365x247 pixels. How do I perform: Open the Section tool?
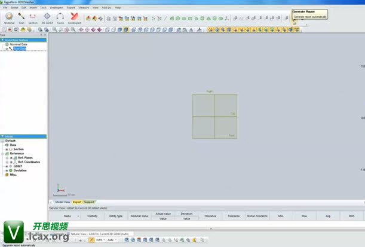point(33,18)
